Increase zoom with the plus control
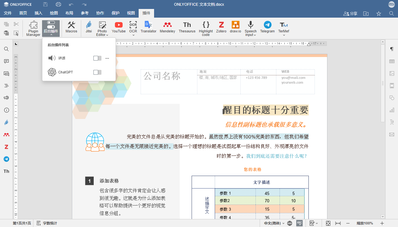Screen dimensions: 398x227 (382, 223)
